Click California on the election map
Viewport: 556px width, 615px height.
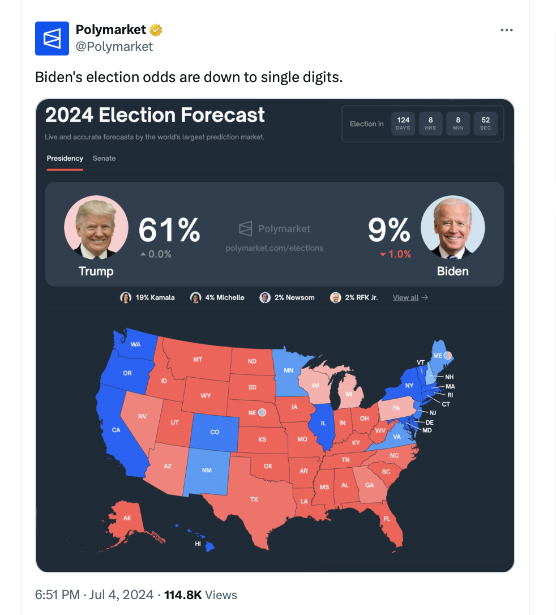116,429
